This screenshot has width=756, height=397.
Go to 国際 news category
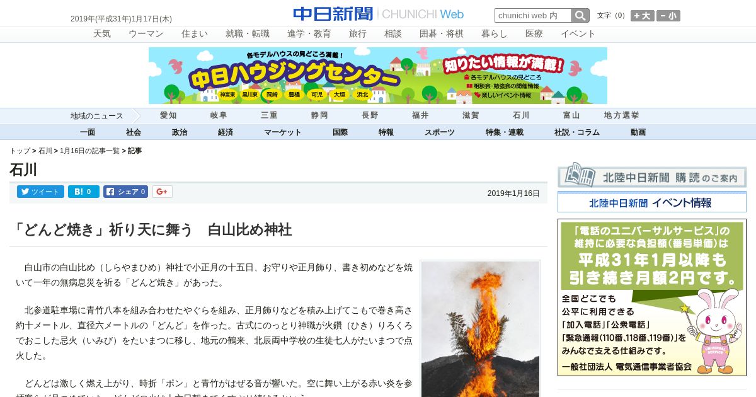point(340,132)
